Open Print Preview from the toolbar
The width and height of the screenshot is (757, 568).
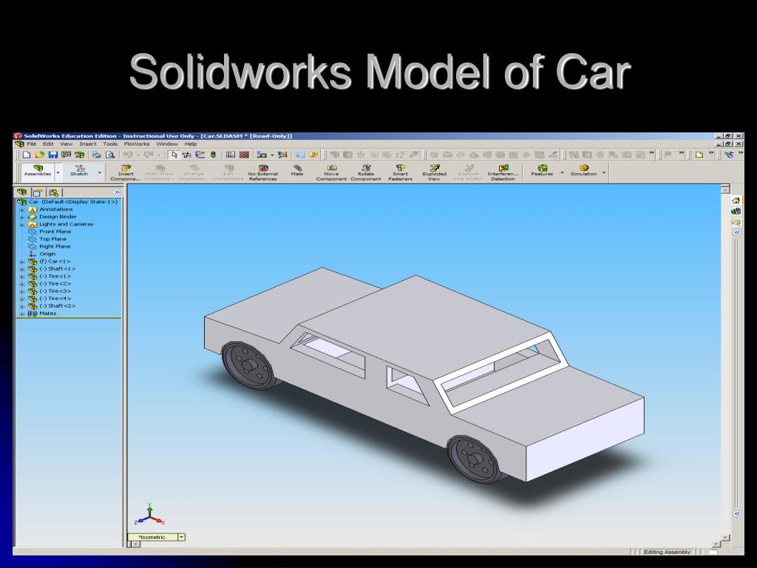click(x=110, y=155)
